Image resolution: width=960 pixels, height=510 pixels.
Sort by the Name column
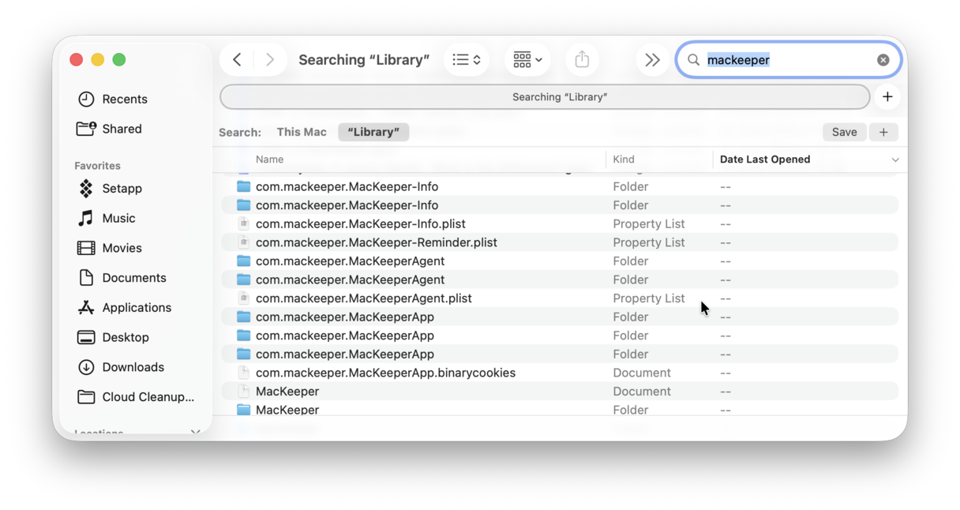[269, 159]
